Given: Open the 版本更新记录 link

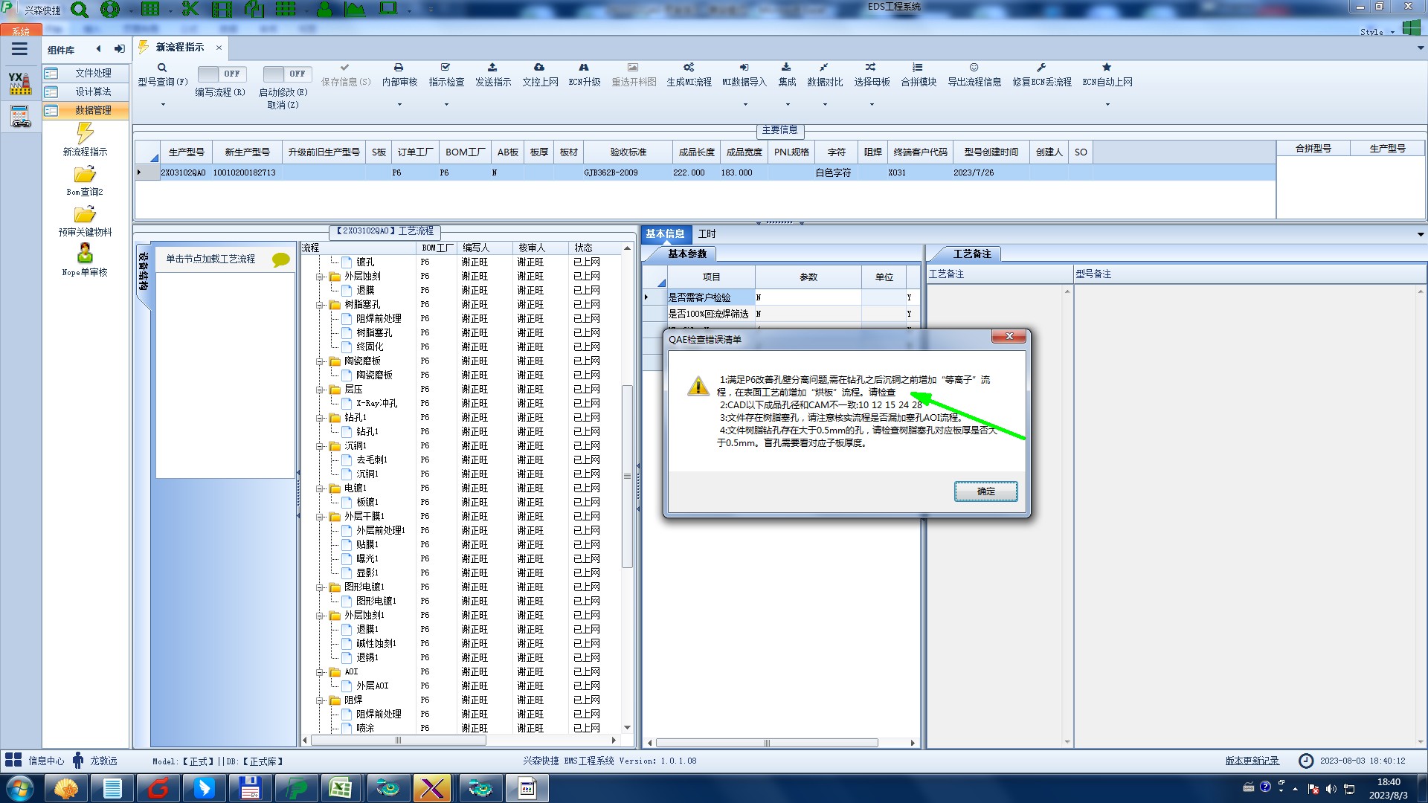Looking at the screenshot, I should coord(1252,761).
